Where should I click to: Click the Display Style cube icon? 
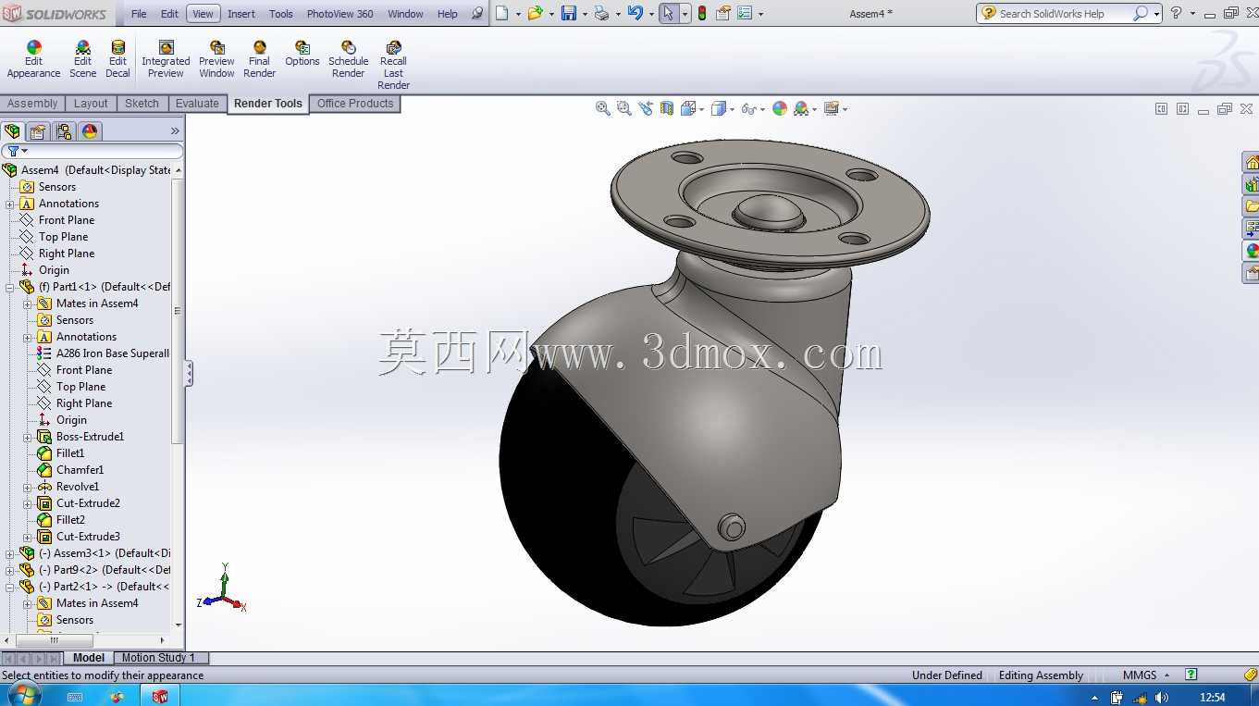click(x=718, y=108)
